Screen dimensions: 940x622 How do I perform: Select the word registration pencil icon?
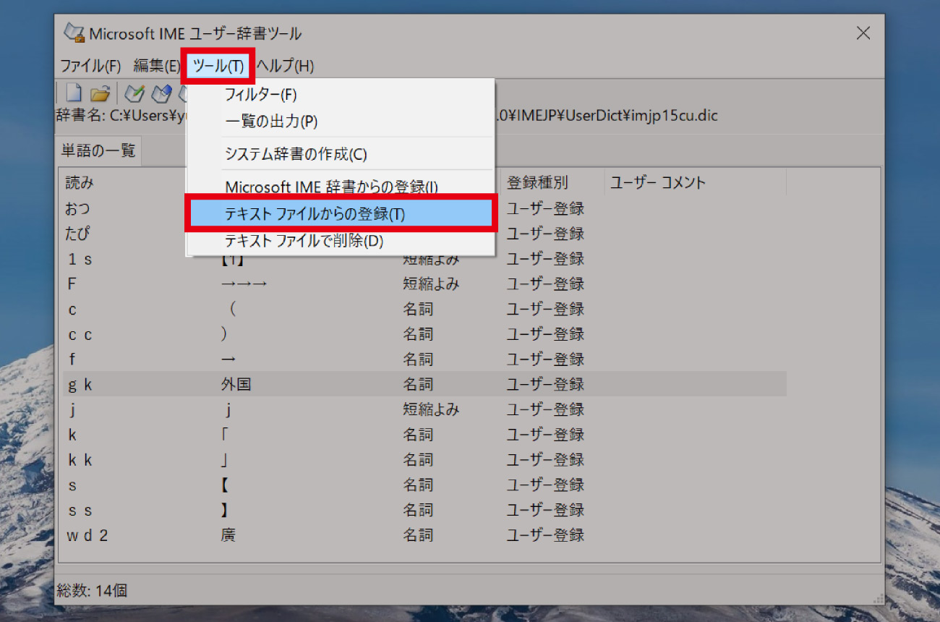point(134,93)
